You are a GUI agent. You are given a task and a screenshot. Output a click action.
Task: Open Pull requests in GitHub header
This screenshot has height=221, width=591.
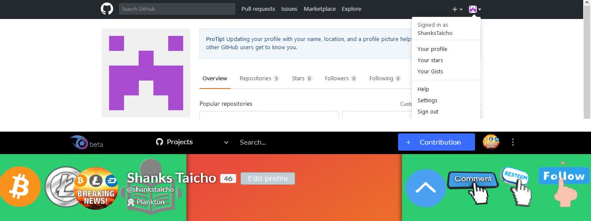pyautogui.click(x=258, y=9)
